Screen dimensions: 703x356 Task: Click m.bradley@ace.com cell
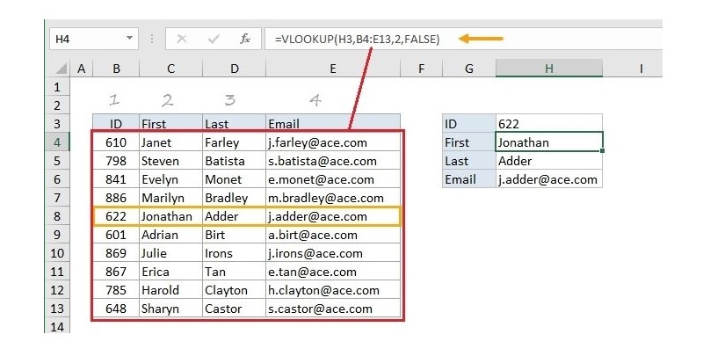point(333,198)
